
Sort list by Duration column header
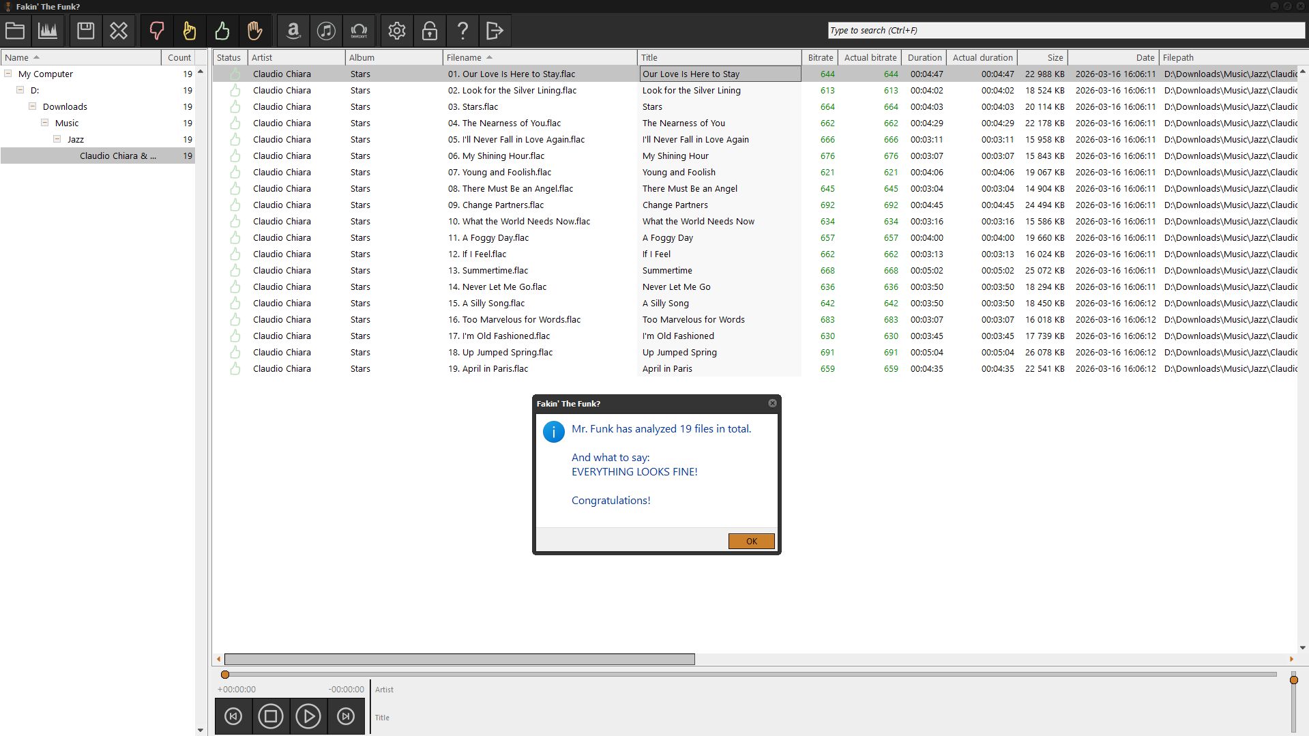(x=924, y=58)
